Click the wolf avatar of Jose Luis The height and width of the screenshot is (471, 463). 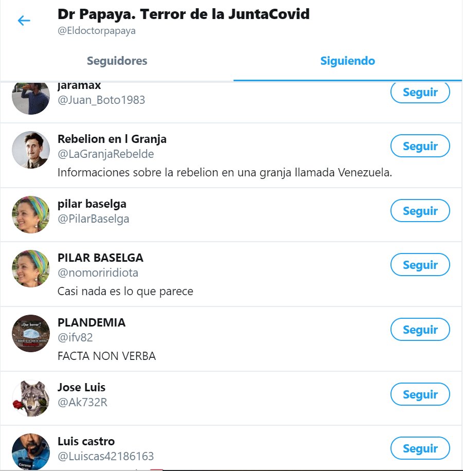(x=31, y=398)
